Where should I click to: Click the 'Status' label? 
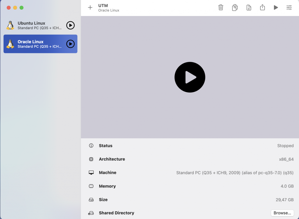[x=105, y=146]
